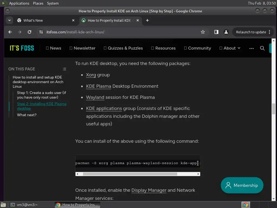277x208 pixels.
Task: Jump to How to install and setup KDE section
Action: tap(38, 82)
